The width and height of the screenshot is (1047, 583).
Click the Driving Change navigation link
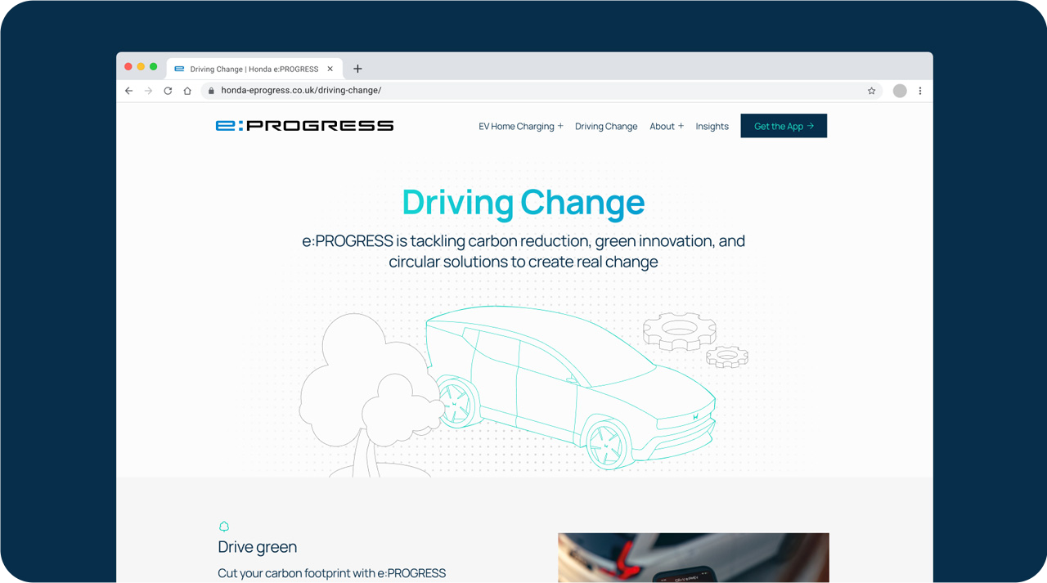606,126
